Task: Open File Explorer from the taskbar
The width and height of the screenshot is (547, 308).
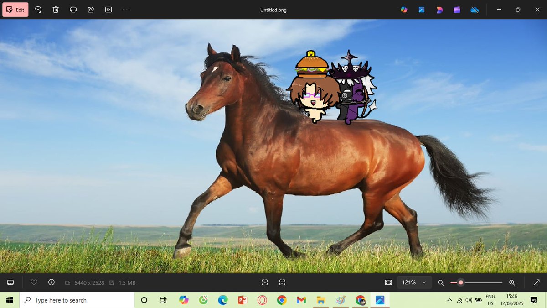Action: (321, 300)
